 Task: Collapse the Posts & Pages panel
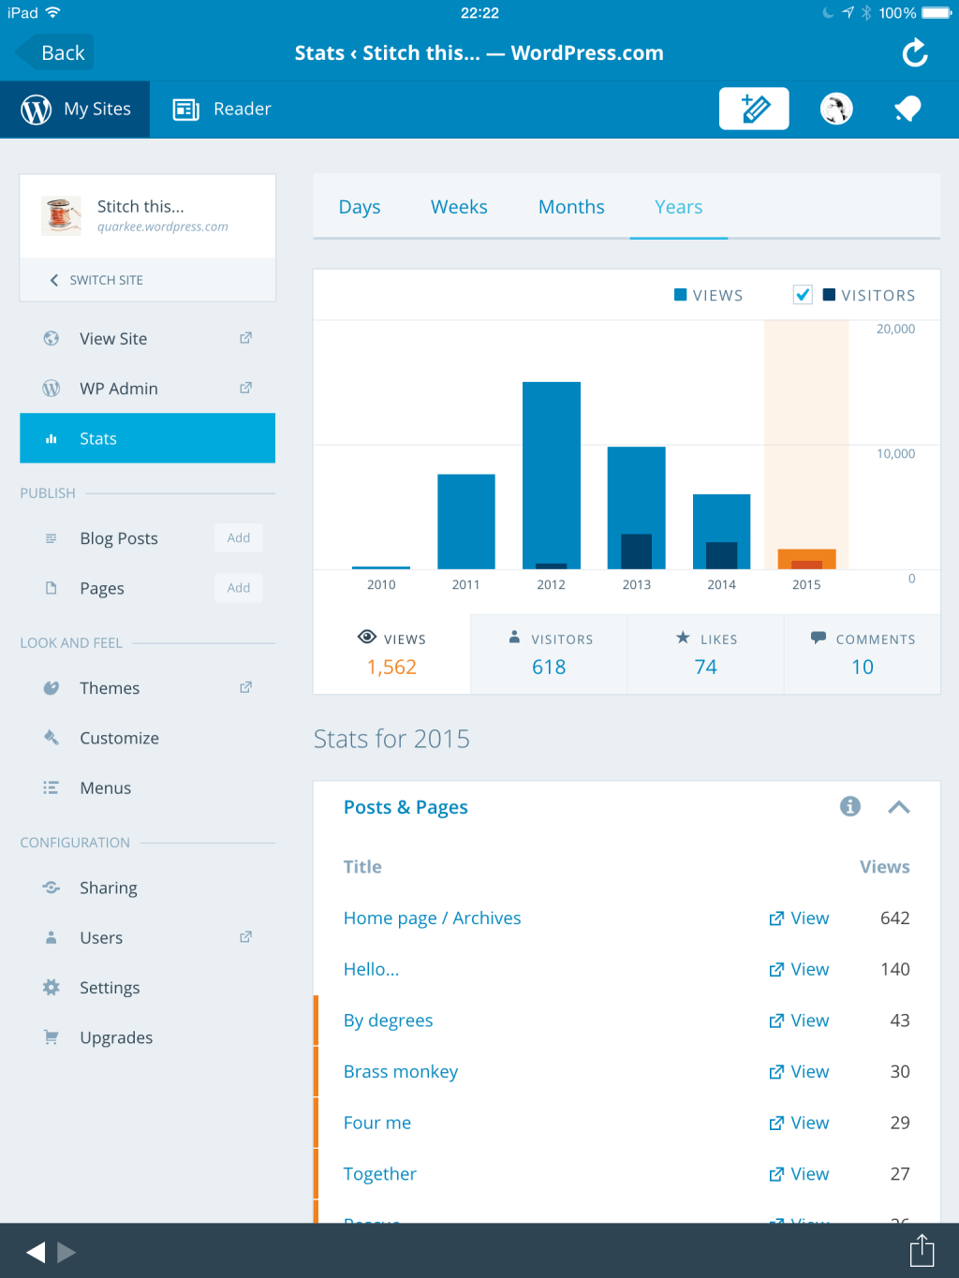[x=899, y=807]
